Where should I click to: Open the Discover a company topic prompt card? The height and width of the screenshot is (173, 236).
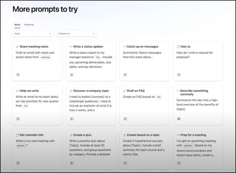click(x=91, y=105)
